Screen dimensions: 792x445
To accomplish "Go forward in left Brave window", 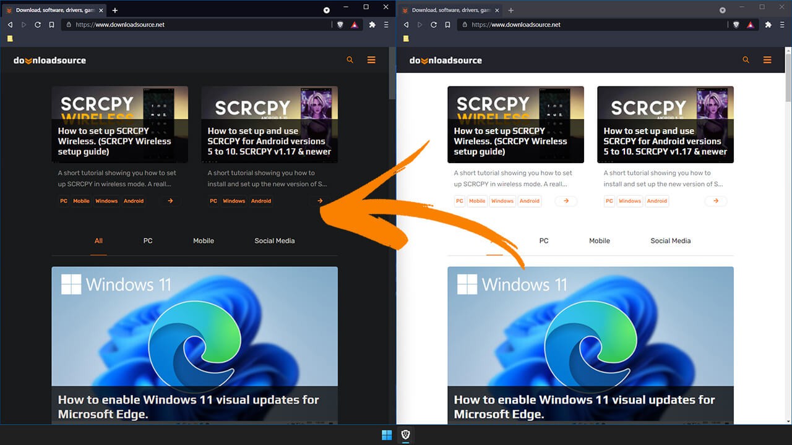I will [x=24, y=25].
